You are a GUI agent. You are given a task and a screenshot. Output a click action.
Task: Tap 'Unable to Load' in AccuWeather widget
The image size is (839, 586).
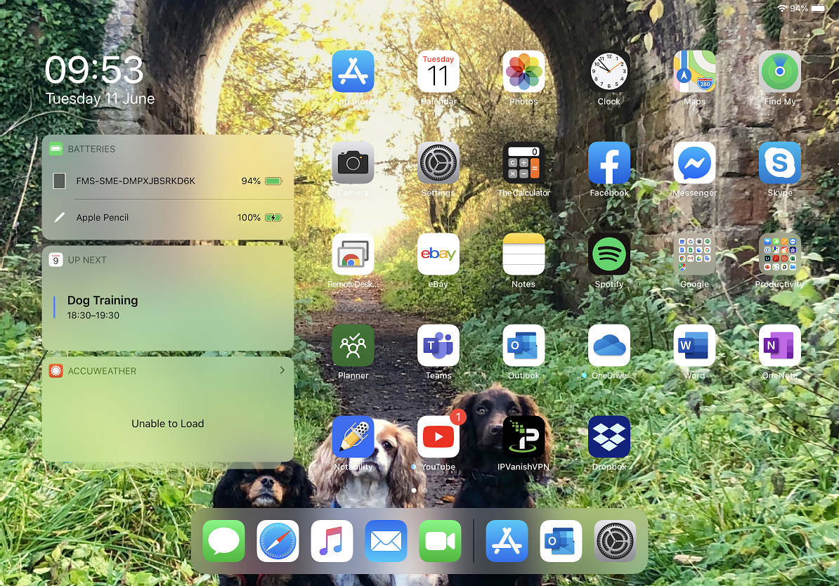click(x=167, y=423)
